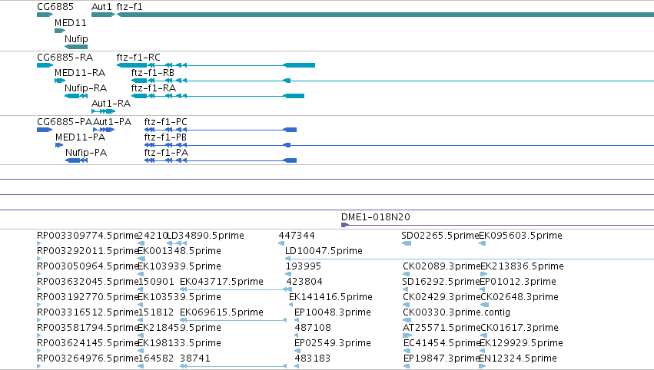The width and height of the screenshot is (654, 370).
Task: Click the 38741 feature label
Action: click(x=195, y=358)
